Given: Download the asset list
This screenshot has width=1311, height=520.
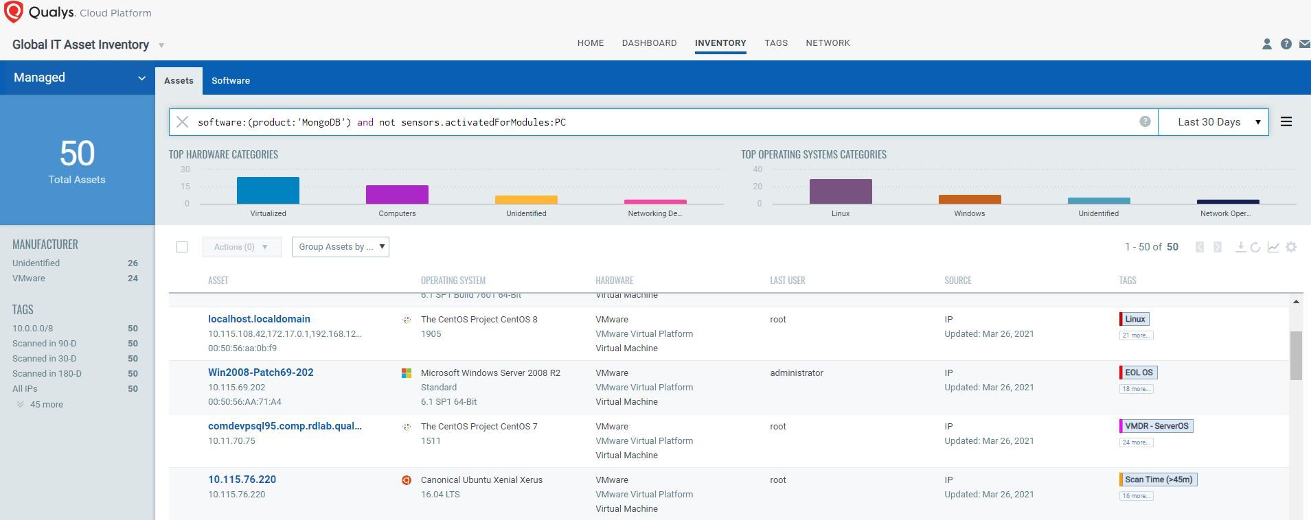Looking at the screenshot, I should click(1240, 247).
